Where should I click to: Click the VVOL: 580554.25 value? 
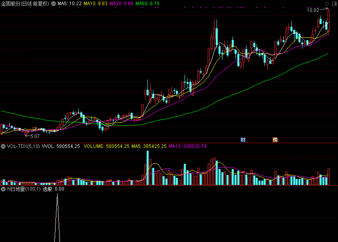tap(61, 146)
